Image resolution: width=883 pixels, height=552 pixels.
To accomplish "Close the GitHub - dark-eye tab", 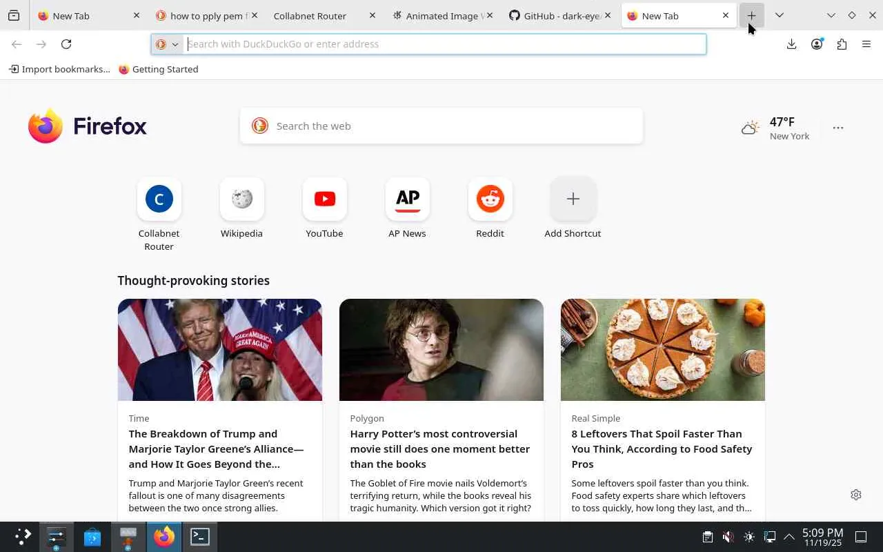I will [608, 15].
